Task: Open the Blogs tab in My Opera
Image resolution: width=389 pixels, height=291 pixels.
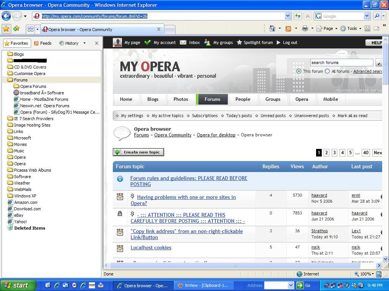Action: [153, 99]
